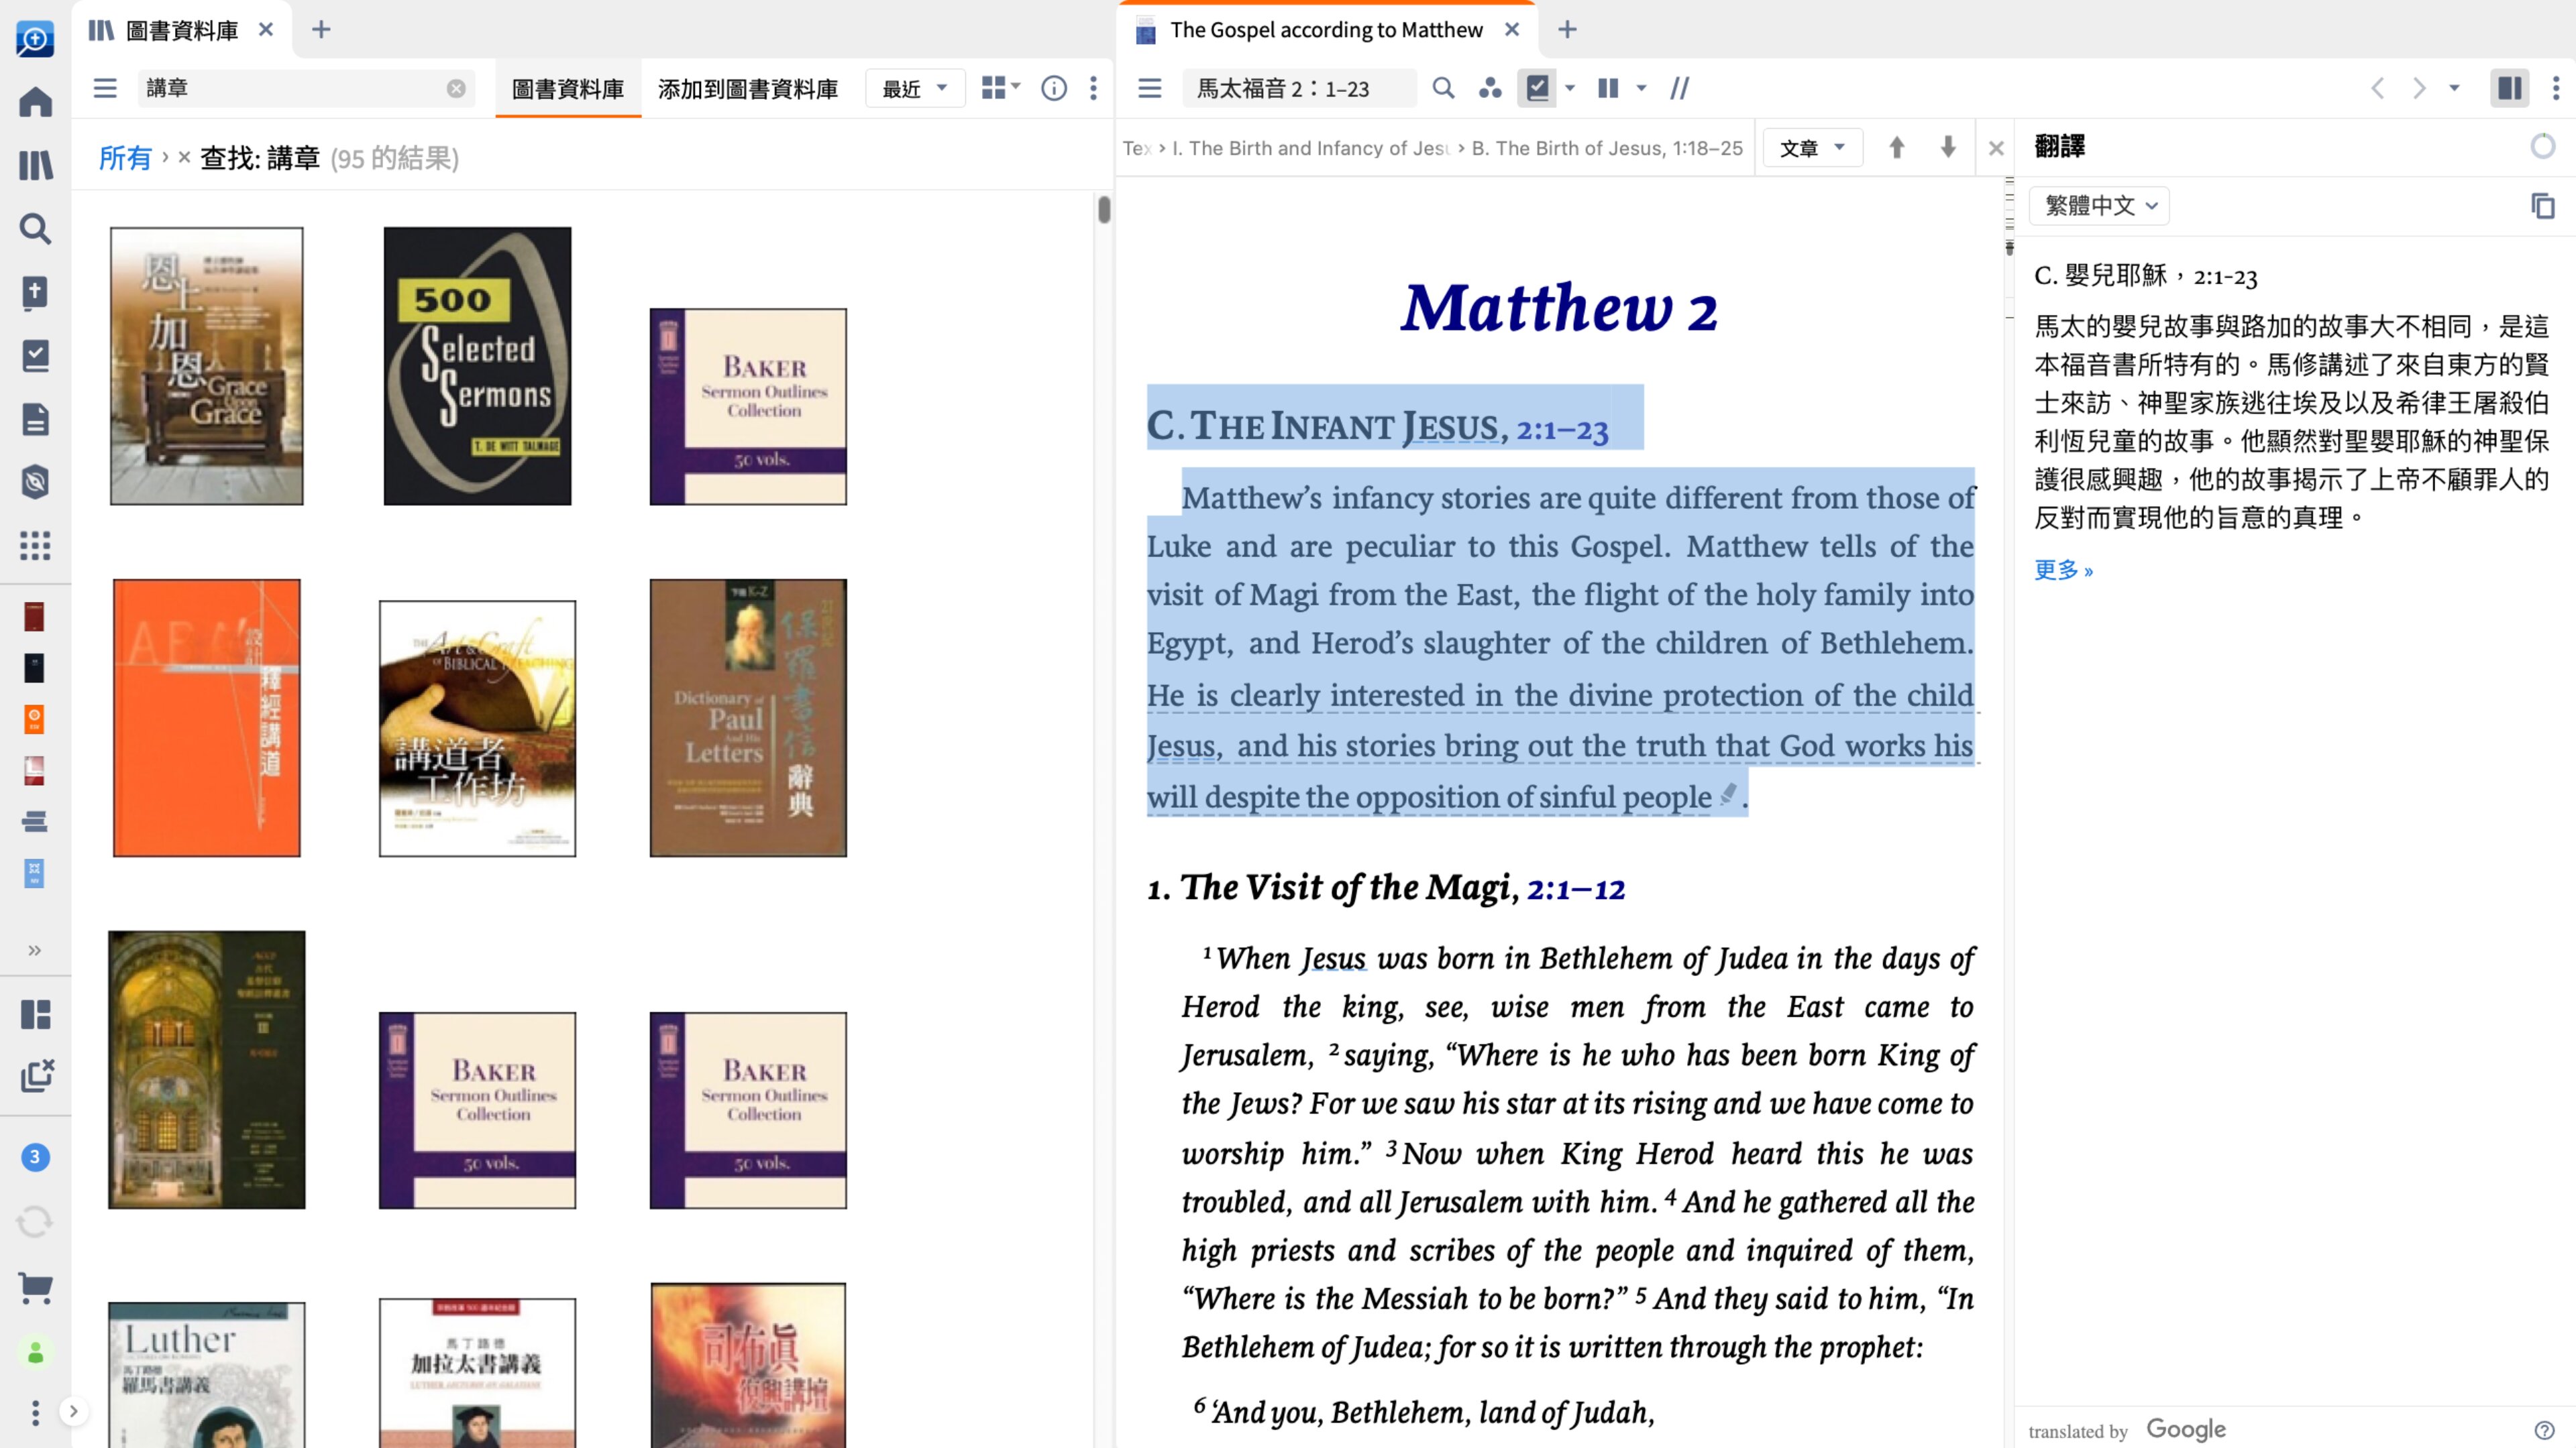The width and height of the screenshot is (2576, 1448).
Task: Switch to The Gospel according to Matthew tab
Action: pyautogui.click(x=1326, y=30)
